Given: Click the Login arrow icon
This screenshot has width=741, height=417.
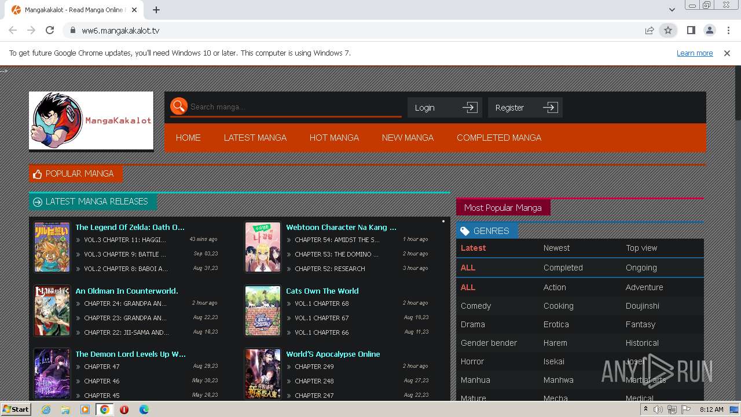Looking at the screenshot, I should tap(470, 108).
